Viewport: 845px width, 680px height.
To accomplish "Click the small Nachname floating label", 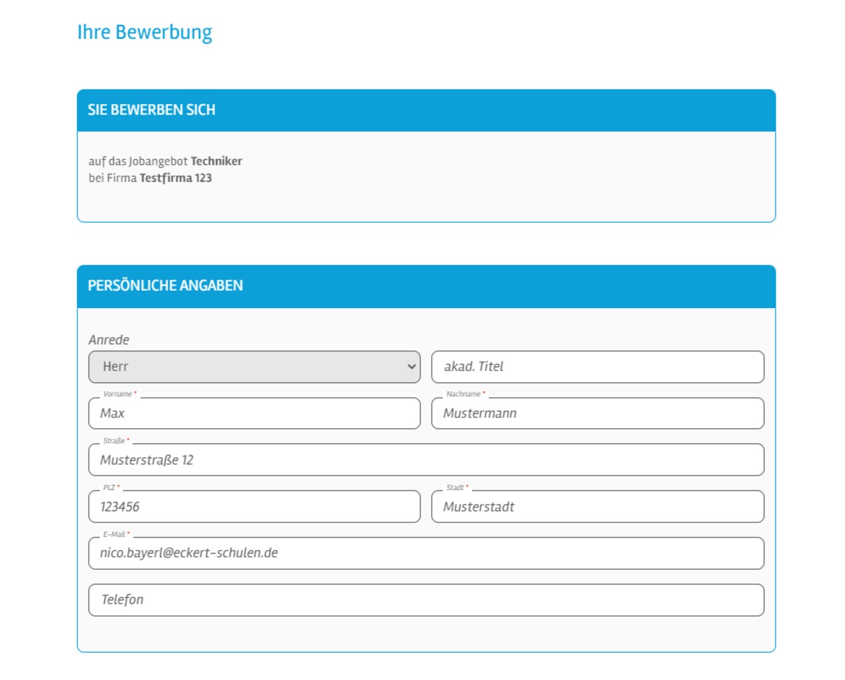I will [465, 394].
